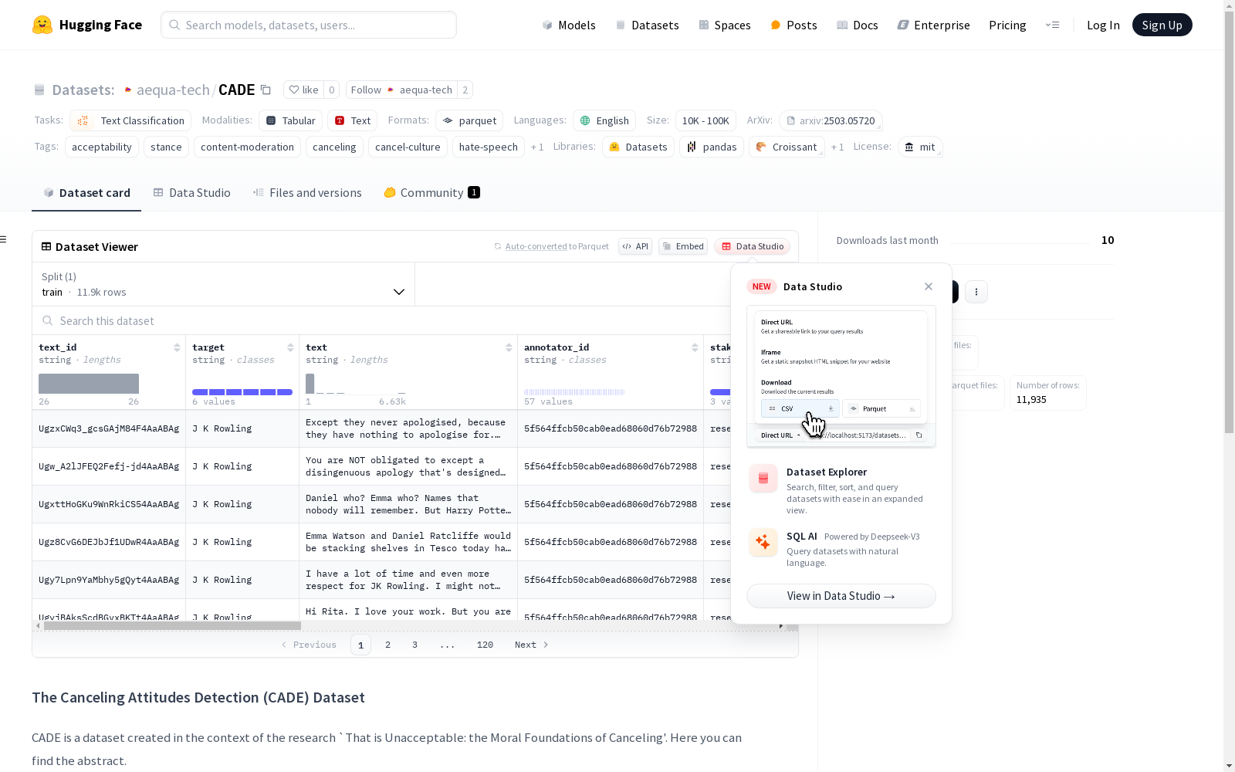The width and height of the screenshot is (1235, 772).
Task: Click the text_id length histogram bar
Action: click(x=89, y=384)
